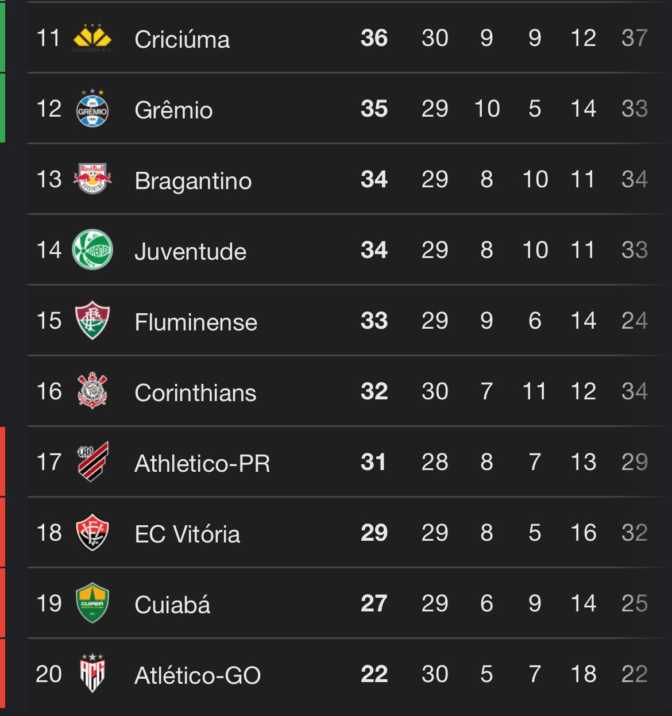672x716 pixels.
Task: Open the Cuiabá team name
Action: tap(172, 605)
